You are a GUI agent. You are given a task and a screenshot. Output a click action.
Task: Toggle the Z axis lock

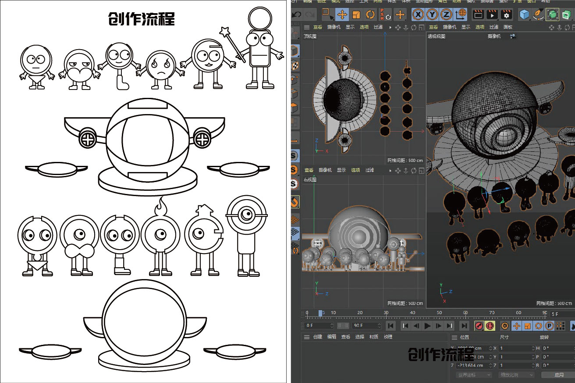[447, 14]
